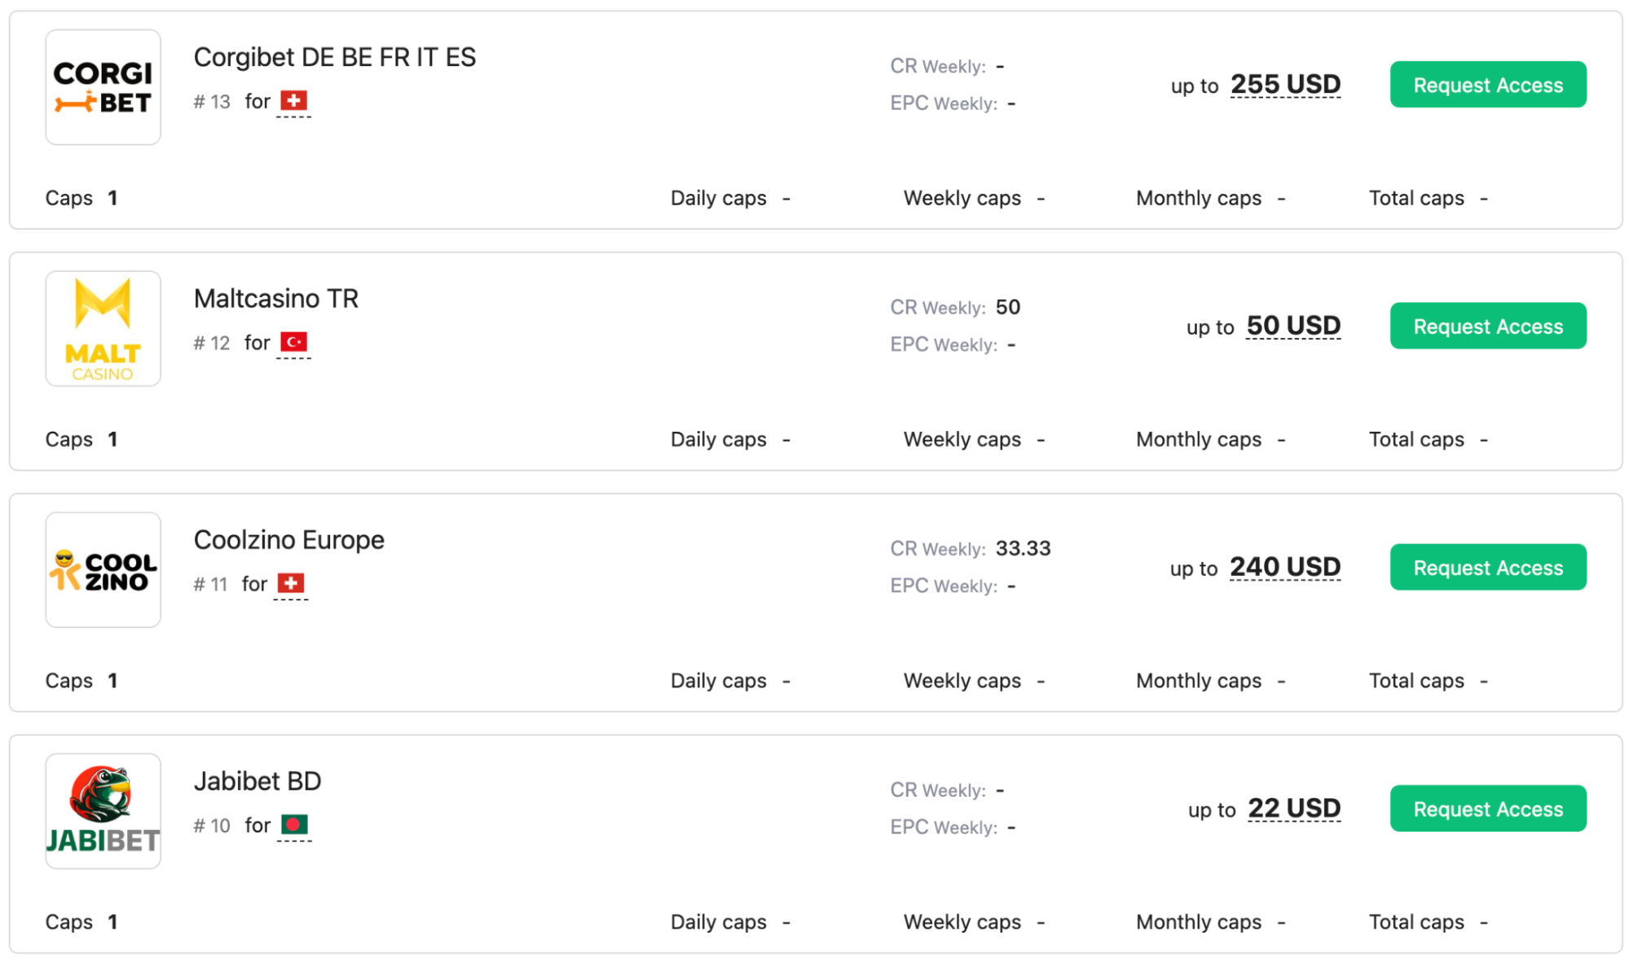Click Bangladesh flag icon for Jabibet BD
Image resolution: width=1629 pixels, height=962 pixels.
[x=294, y=824]
